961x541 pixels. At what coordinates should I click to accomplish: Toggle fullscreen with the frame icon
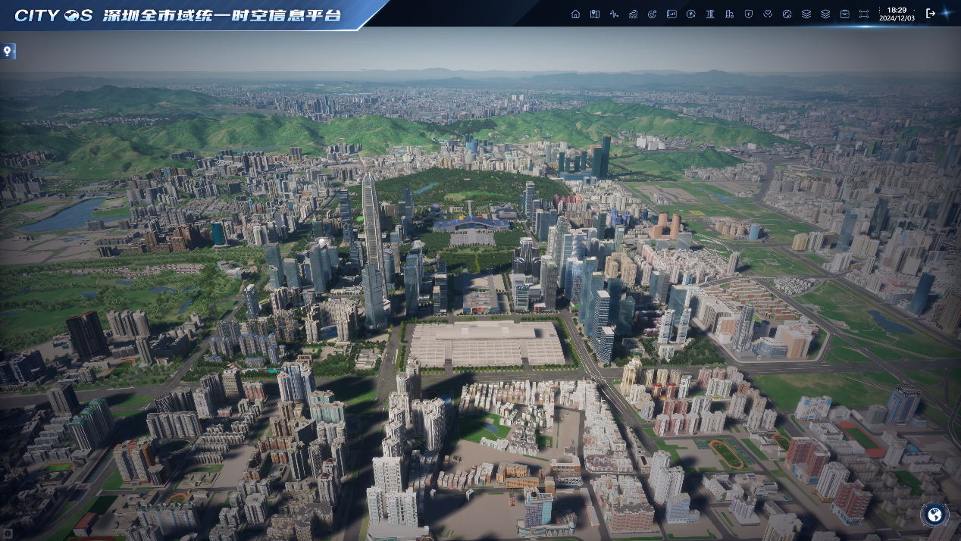[864, 14]
